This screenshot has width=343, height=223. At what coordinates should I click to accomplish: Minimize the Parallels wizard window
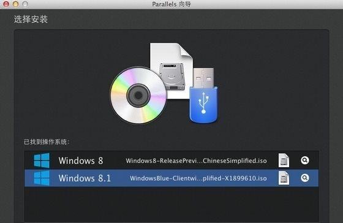16,4
